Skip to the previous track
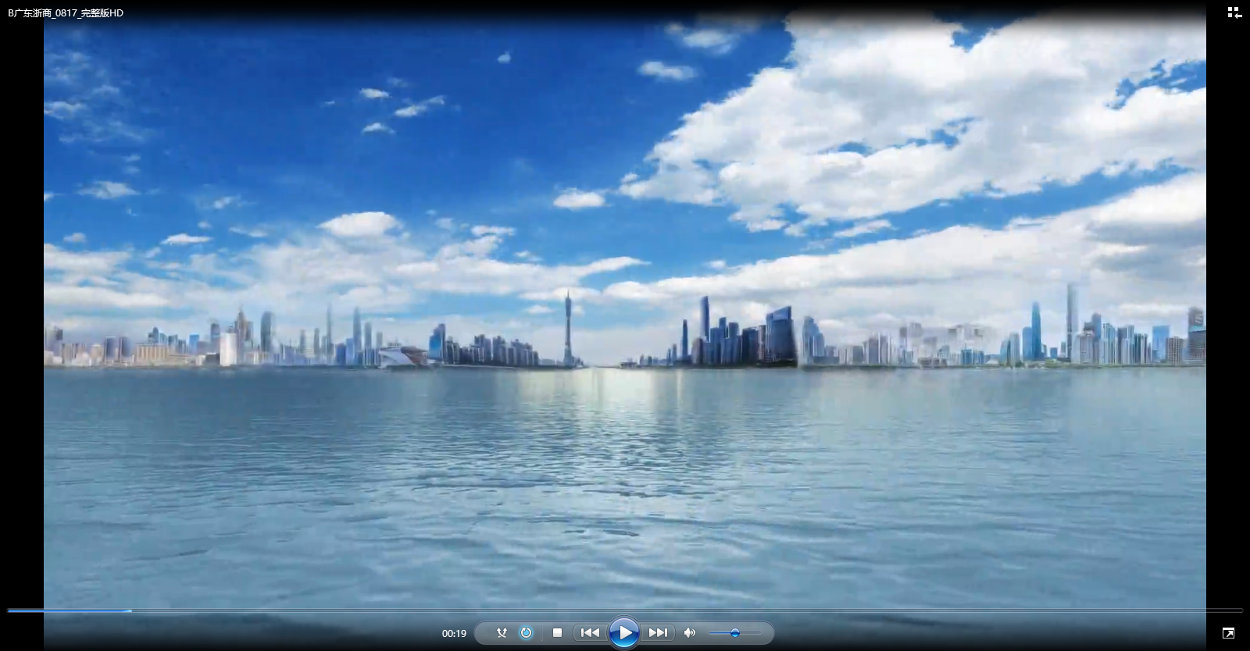 pos(591,633)
